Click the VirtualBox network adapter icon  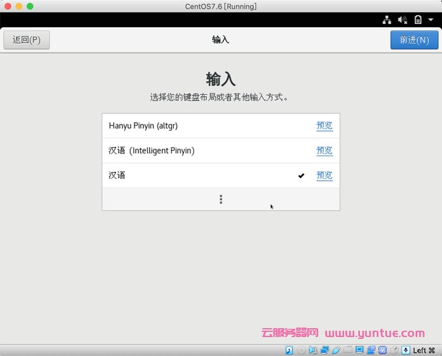[325, 350]
